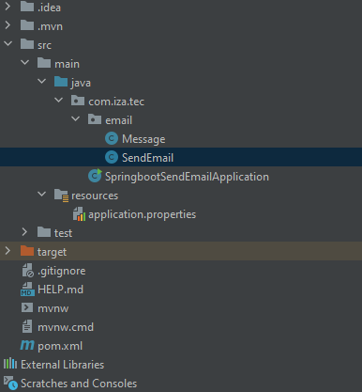This screenshot has width=362, height=392.
Task: Click the Scratches and Consoles icon
Action: click(10, 383)
